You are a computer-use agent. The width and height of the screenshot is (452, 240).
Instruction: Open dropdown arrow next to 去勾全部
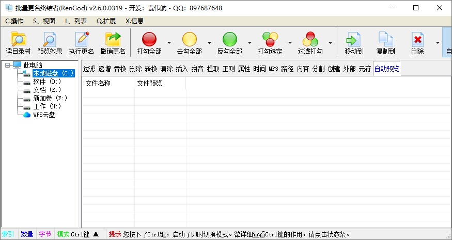[x=210, y=43]
